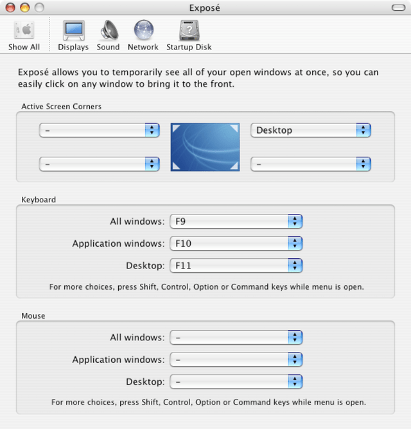Screen dimensions: 411x429
Task: Minimize the Exposé window with yellow button
Action: (24, 8)
